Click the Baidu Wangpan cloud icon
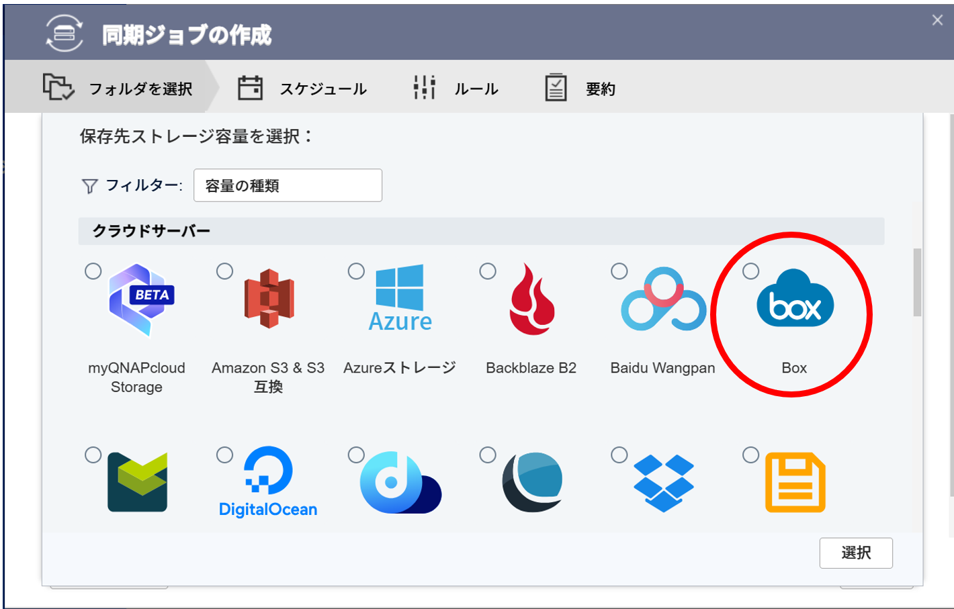This screenshot has height=609, width=954. tap(663, 299)
